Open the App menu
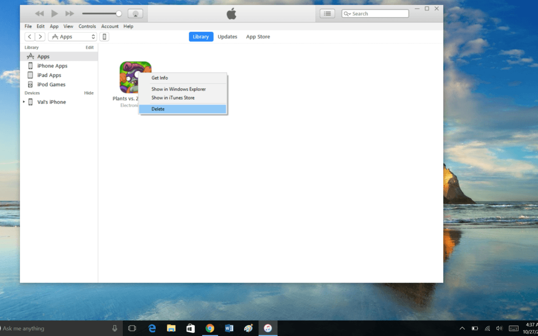Image resolution: width=538 pixels, height=336 pixels. (54, 26)
